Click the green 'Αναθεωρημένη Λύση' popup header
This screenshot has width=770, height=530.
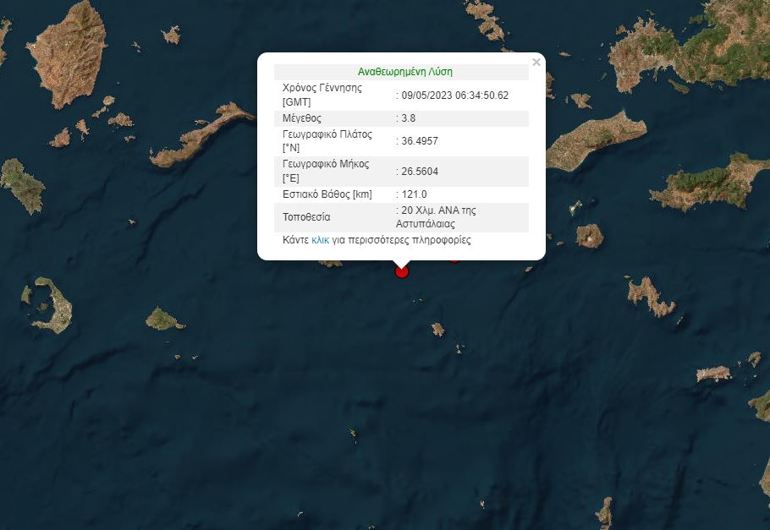(x=405, y=72)
